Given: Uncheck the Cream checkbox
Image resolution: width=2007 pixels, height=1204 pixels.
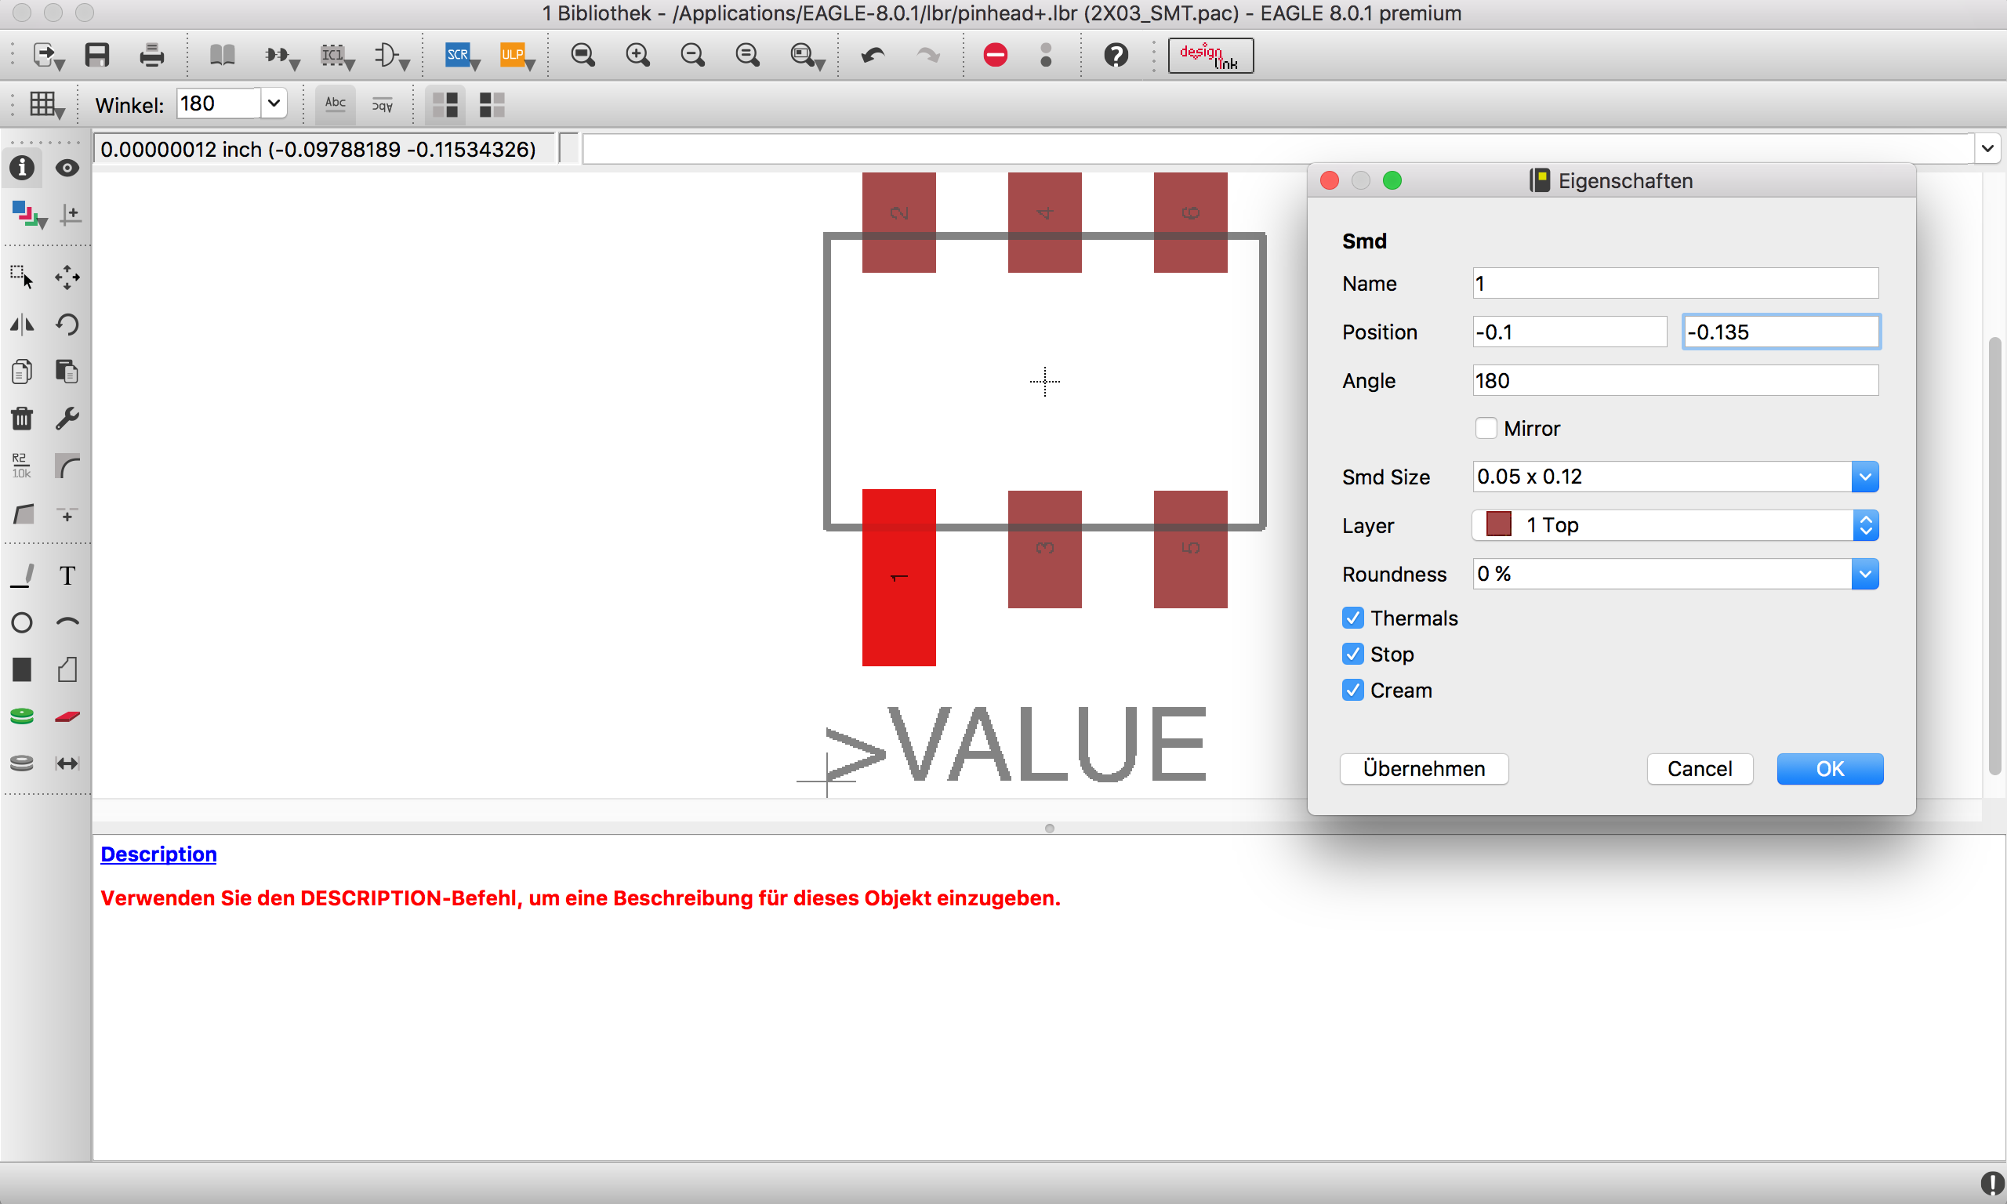Looking at the screenshot, I should (1353, 691).
